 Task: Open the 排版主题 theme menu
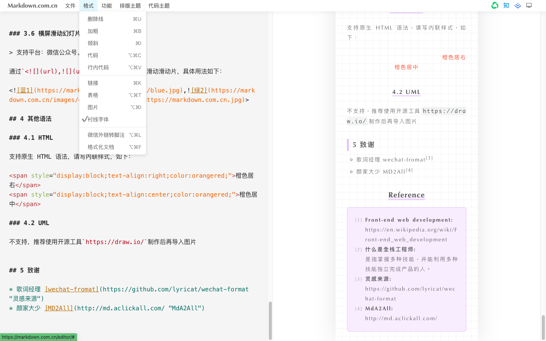coord(130,5)
